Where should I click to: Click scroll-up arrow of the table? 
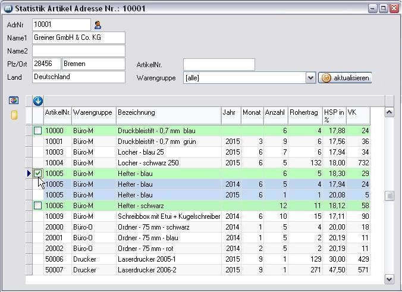click(x=390, y=112)
